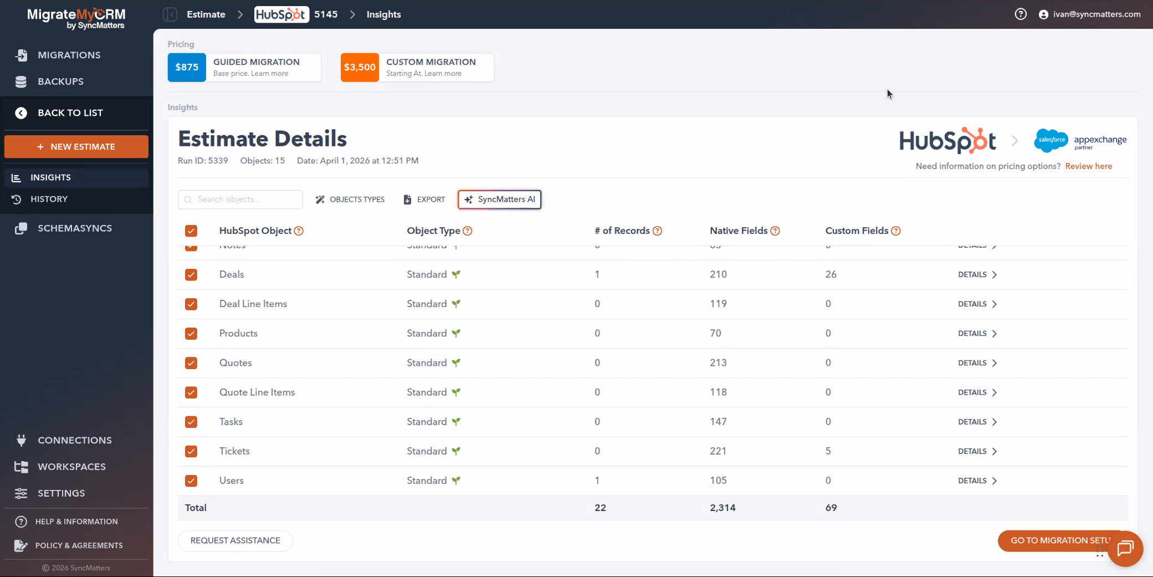The width and height of the screenshot is (1153, 577).
Task: Click the Salesforce AppExchange partner logo
Action: [x=1080, y=140]
